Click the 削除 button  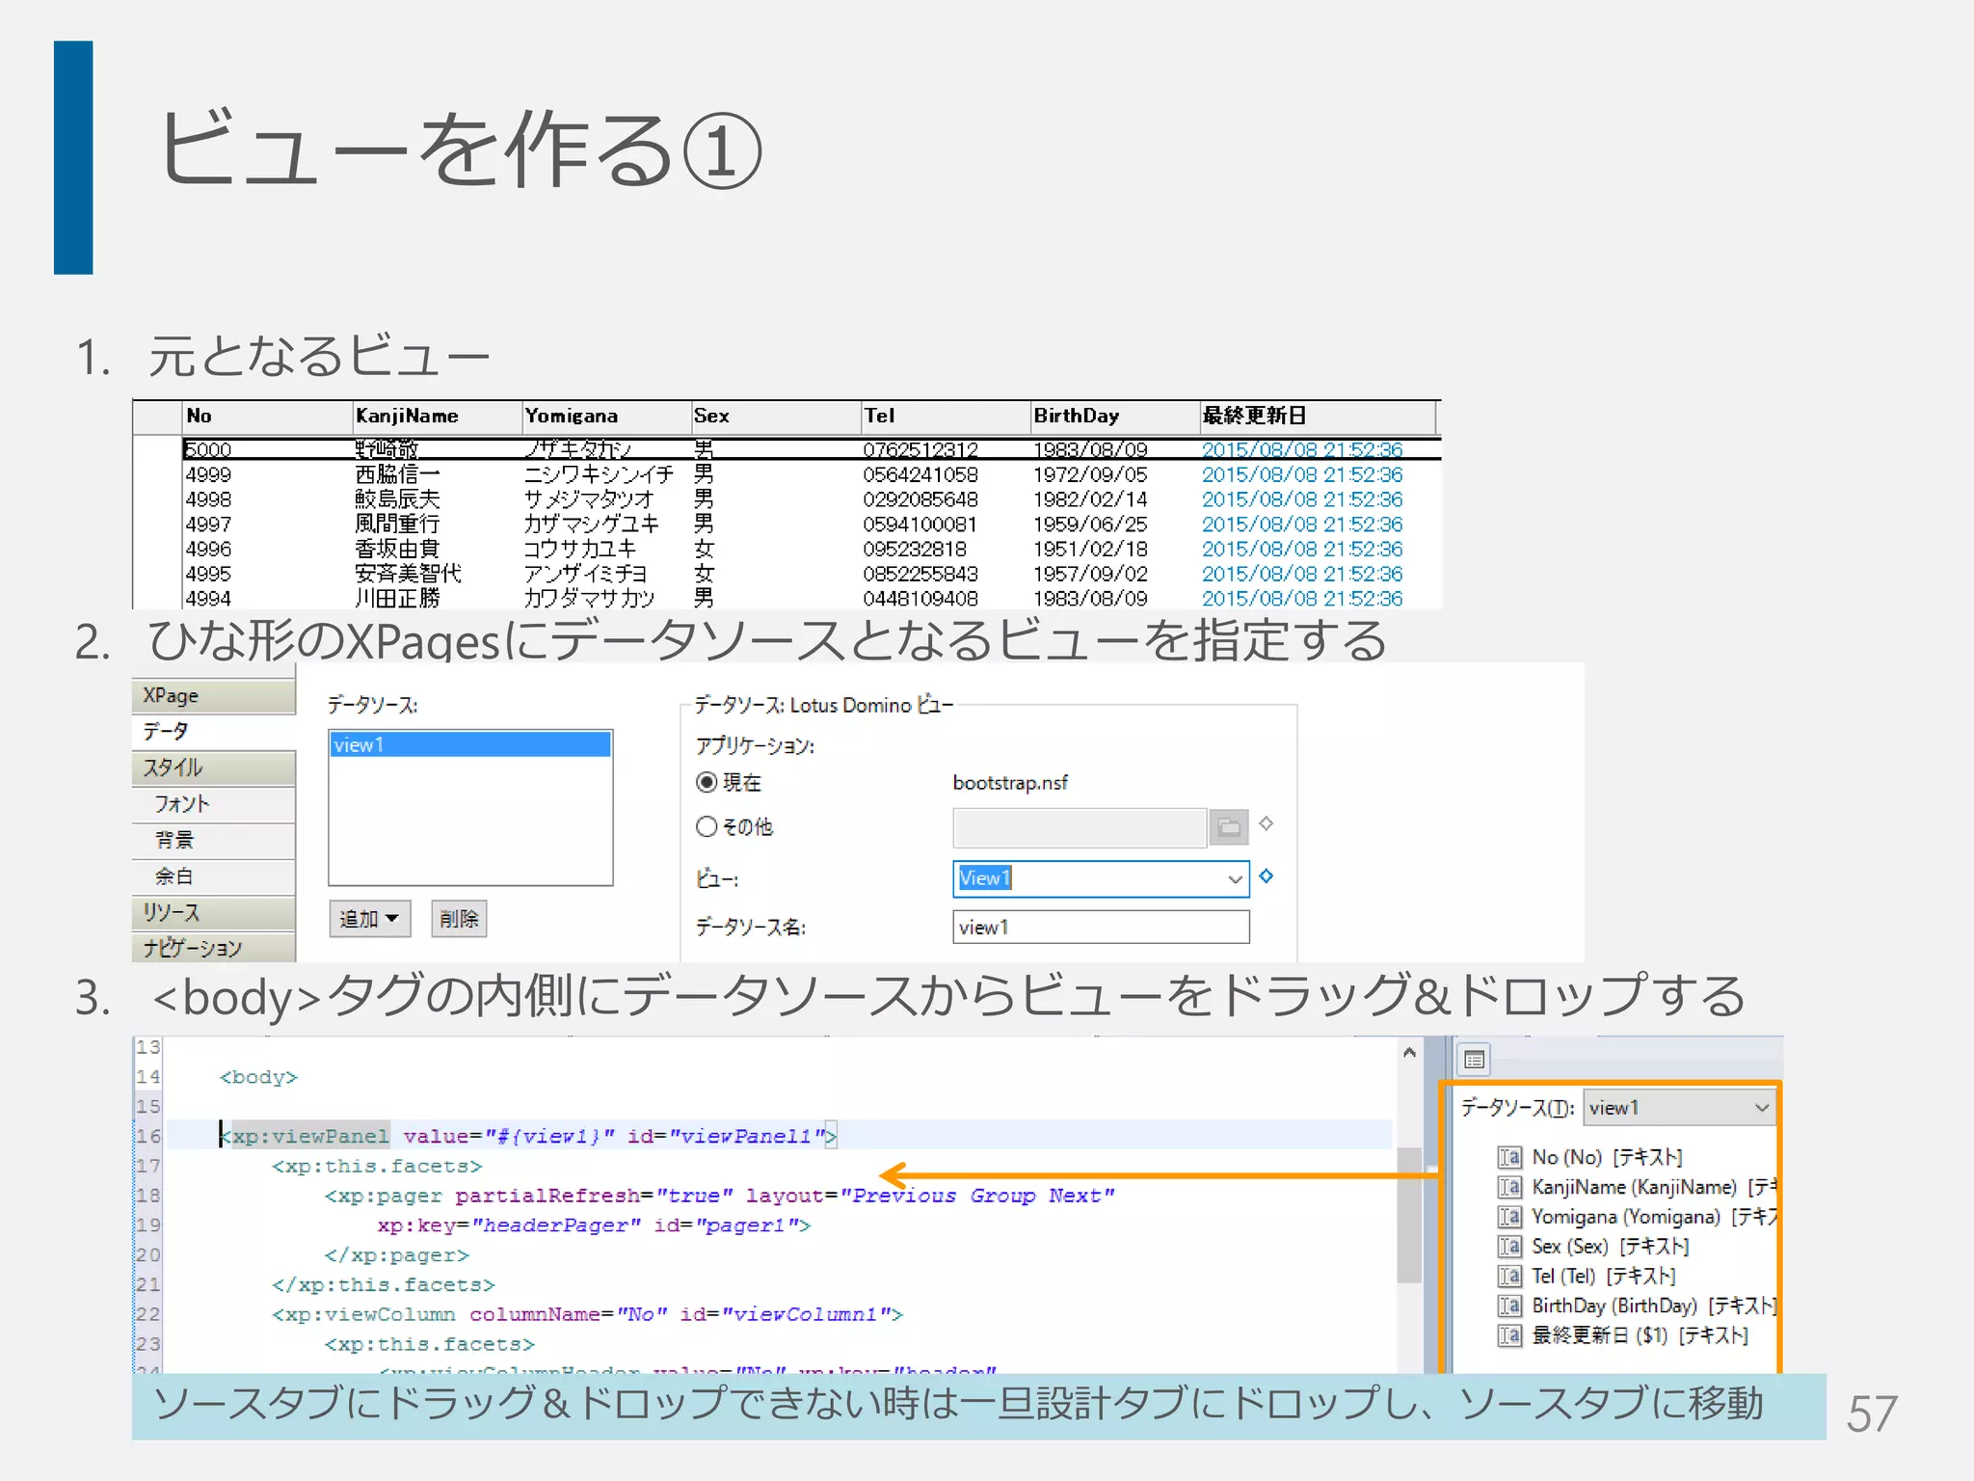tap(459, 919)
